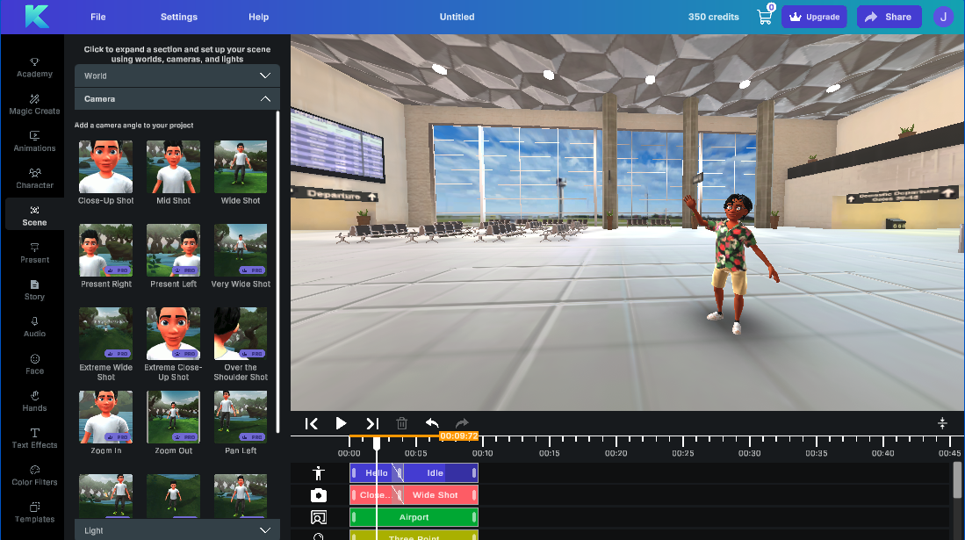Screen dimensions: 965x540
Task: Delete selected clip with trash icon
Action: (x=402, y=423)
